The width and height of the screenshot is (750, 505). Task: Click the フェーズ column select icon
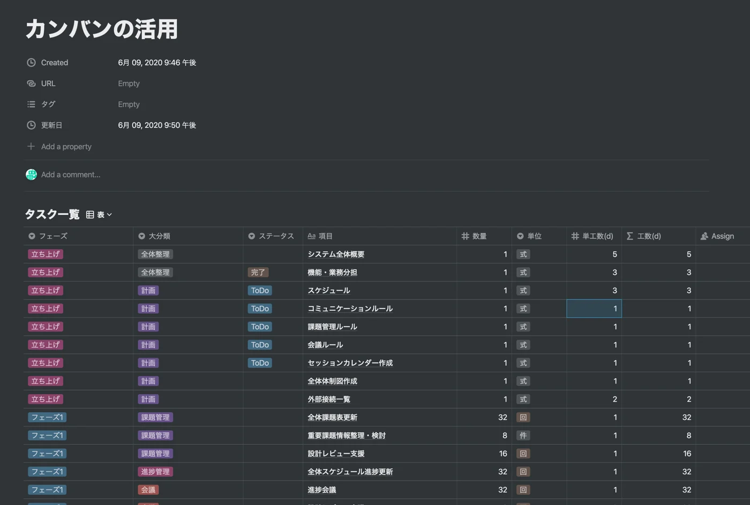[x=32, y=236]
